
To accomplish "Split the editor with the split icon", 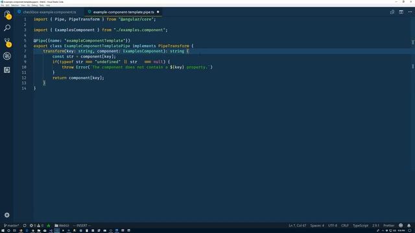I will pos(401,12).
